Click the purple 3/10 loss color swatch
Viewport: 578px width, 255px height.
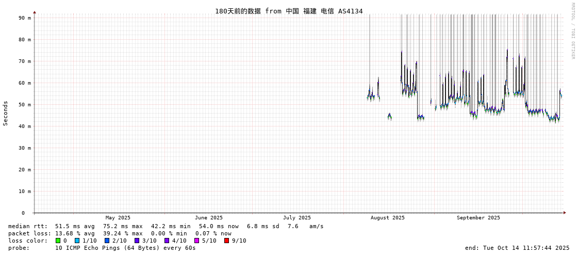click(137, 241)
